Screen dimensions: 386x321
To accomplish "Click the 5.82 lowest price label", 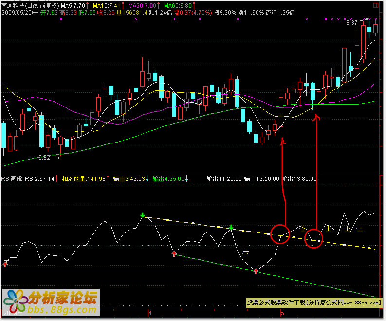I will 44,158.
